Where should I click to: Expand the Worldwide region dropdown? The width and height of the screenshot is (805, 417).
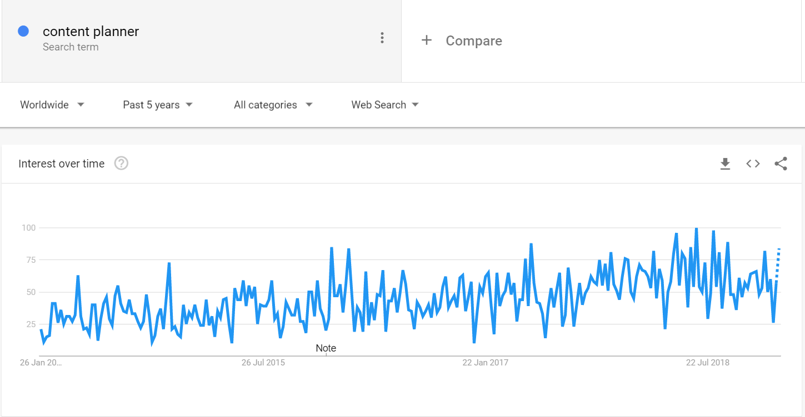[52, 104]
